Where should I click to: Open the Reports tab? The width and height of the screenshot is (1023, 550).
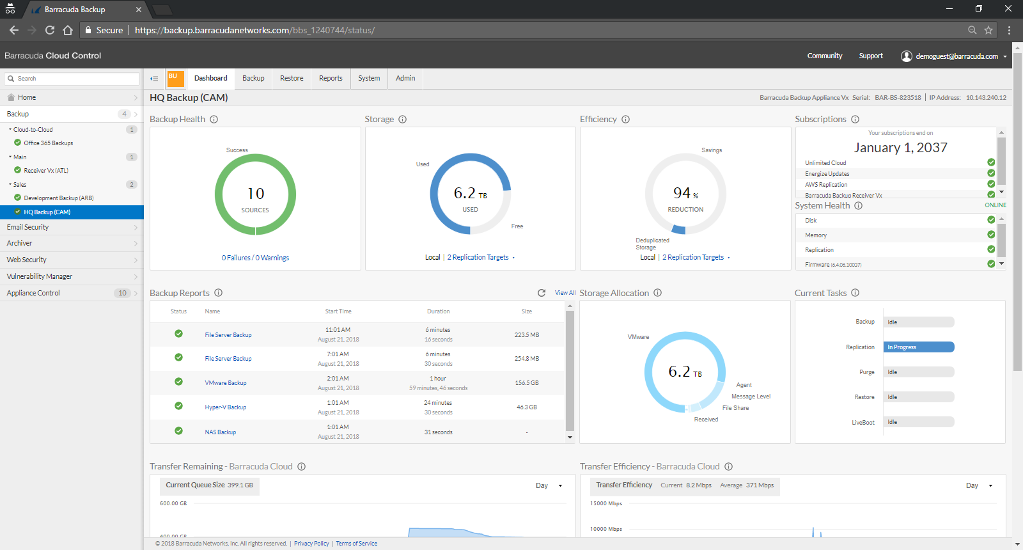coord(331,78)
